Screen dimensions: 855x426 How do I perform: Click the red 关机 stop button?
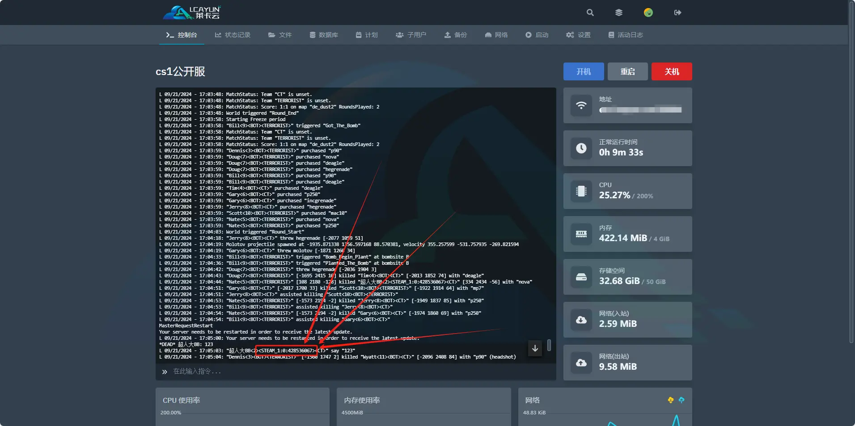[672, 71]
